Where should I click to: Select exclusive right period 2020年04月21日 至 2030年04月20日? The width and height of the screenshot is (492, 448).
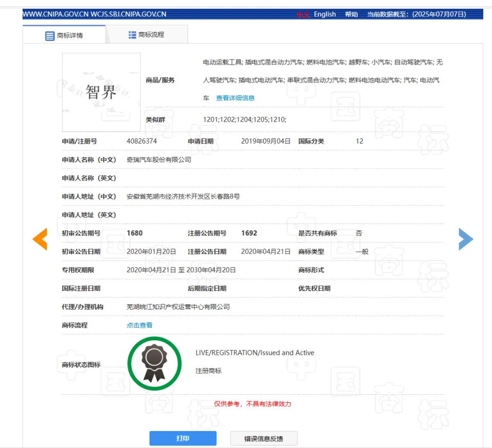point(181,270)
